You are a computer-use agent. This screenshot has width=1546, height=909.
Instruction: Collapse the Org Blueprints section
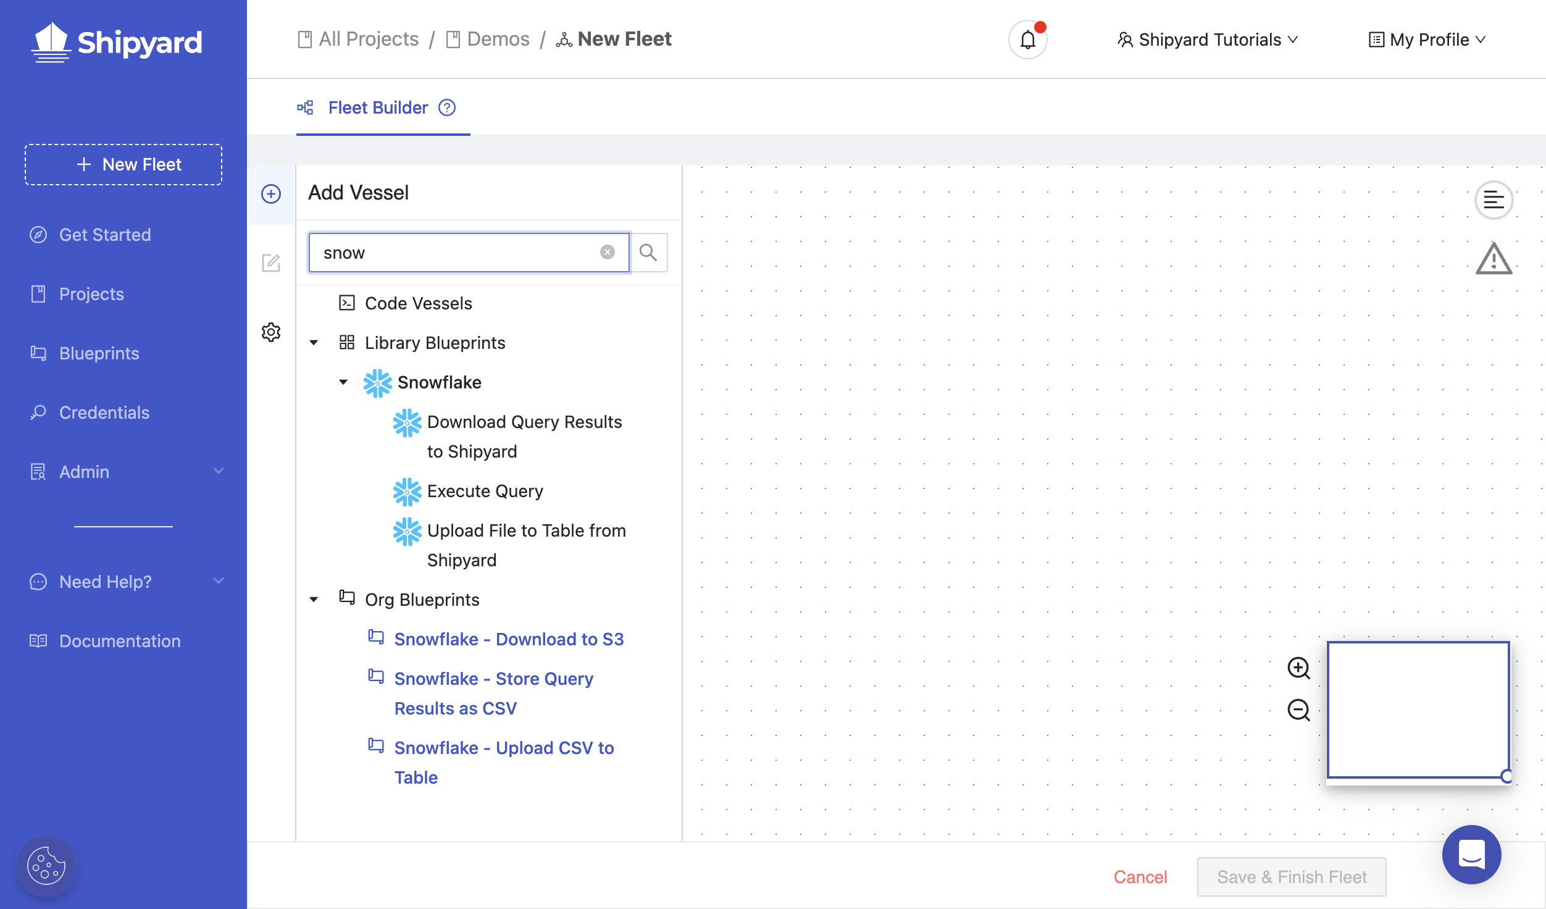[x=314, y=598]
